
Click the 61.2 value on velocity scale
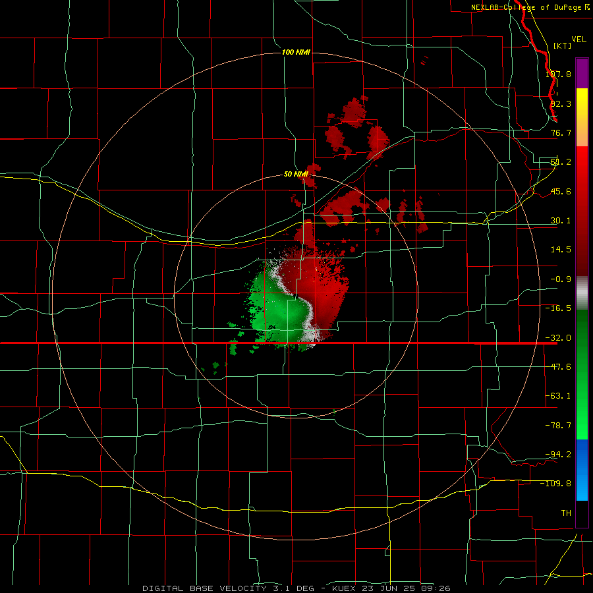pos(561,162)
